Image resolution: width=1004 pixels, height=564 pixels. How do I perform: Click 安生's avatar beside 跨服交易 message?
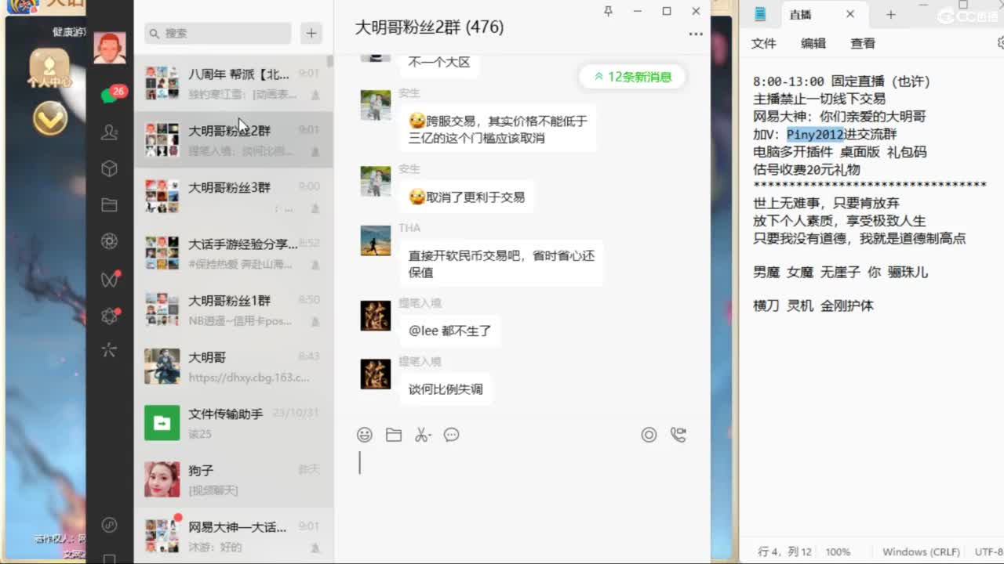pyautogui.click(x=376, y=105)
